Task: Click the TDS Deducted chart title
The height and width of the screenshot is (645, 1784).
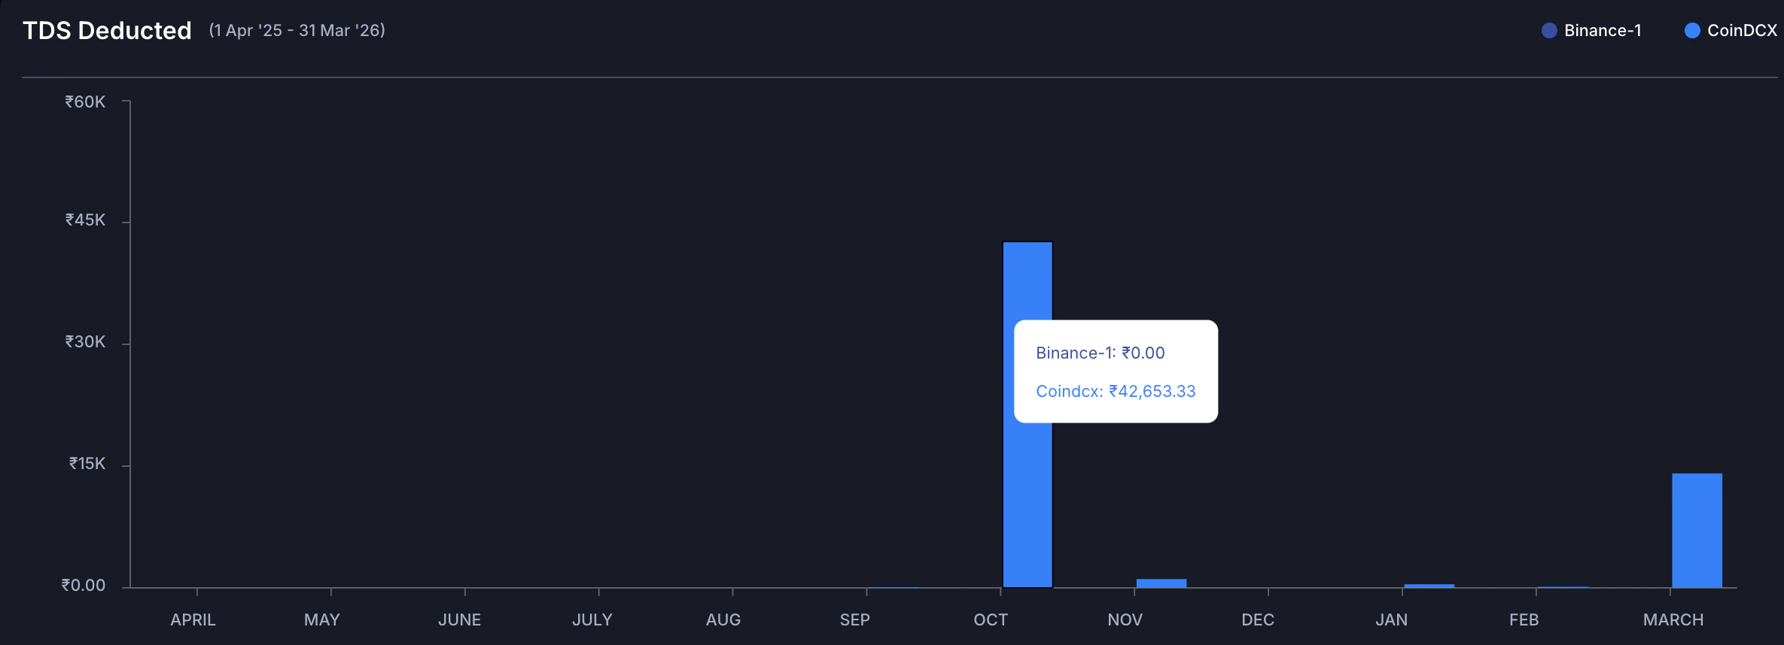Action: pyautogui.click(x=107, y=31)
